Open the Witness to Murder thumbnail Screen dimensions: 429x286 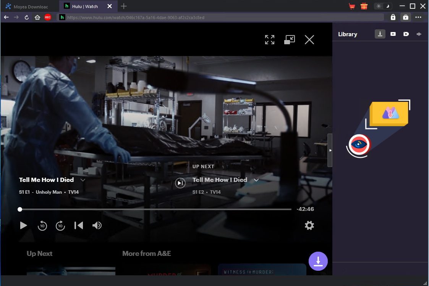262,270
